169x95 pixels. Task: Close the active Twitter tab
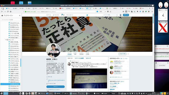click(91, 8)
